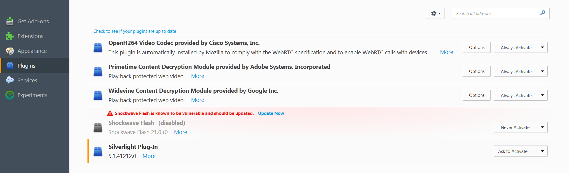This screenshot has height=173, width=569.
Task: Click the search magnifier icon
Action: (543, 13)
